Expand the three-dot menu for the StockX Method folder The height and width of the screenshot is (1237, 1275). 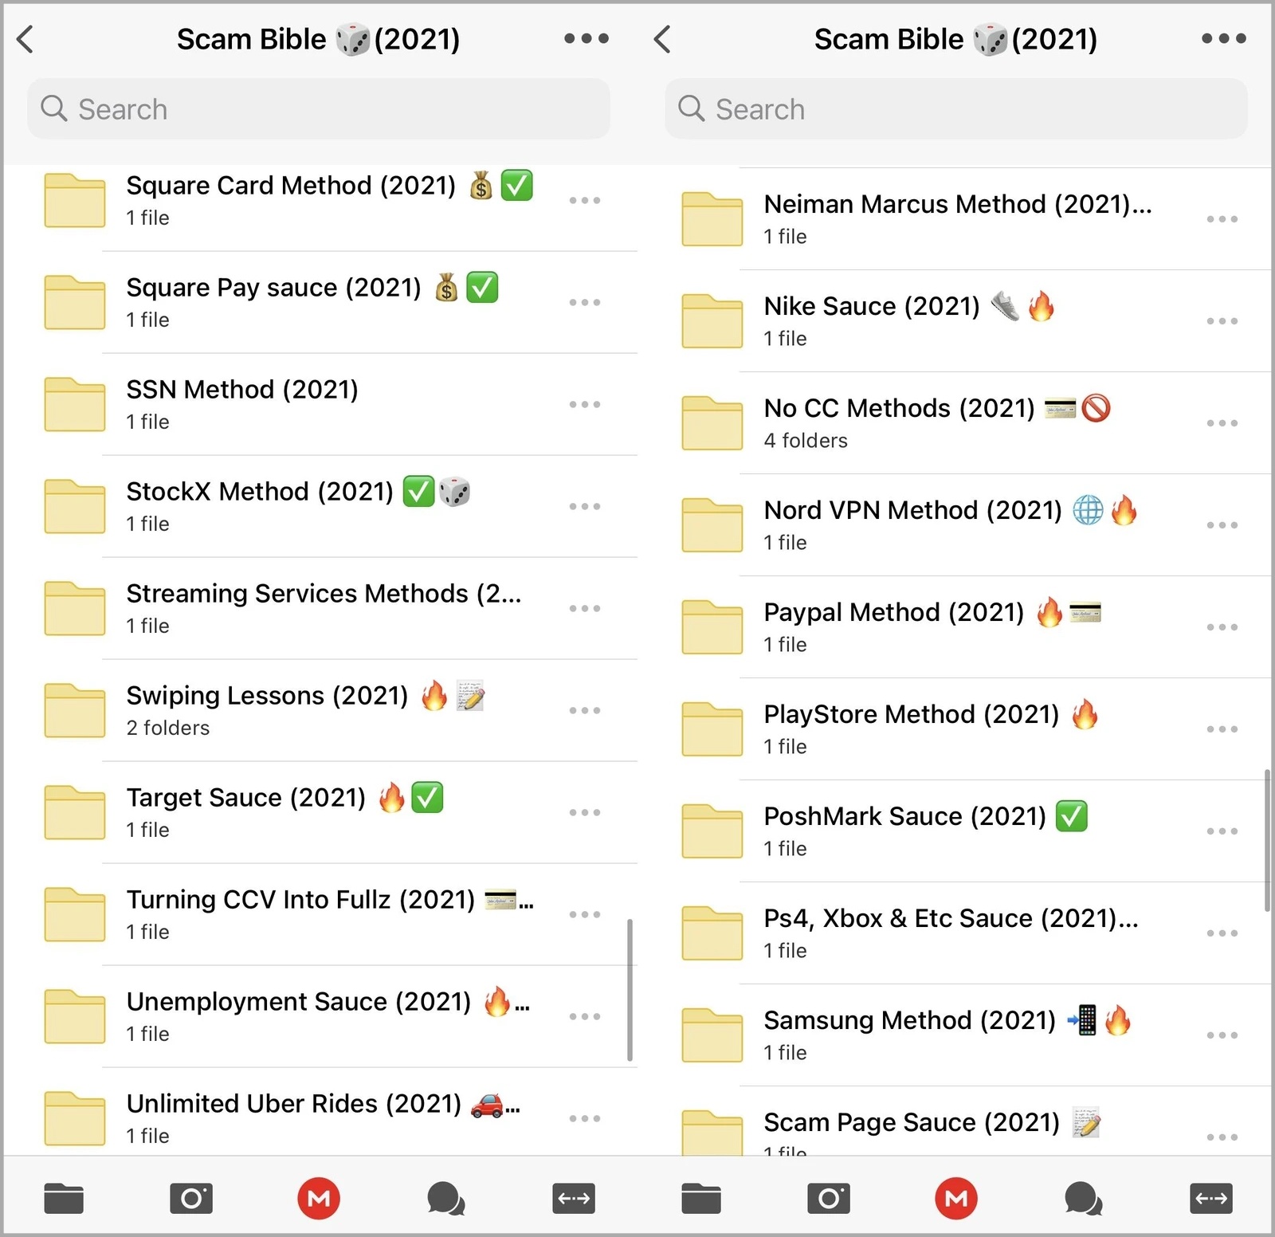[x=584, y=506]
